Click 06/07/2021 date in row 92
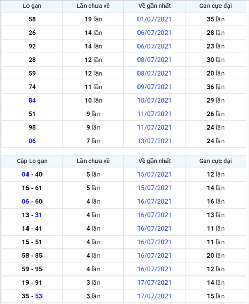The width and height of the screenshot is (249, 304). (154, 46)
